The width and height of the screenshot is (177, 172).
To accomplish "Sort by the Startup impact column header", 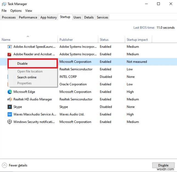I will [x=138, y=40].
